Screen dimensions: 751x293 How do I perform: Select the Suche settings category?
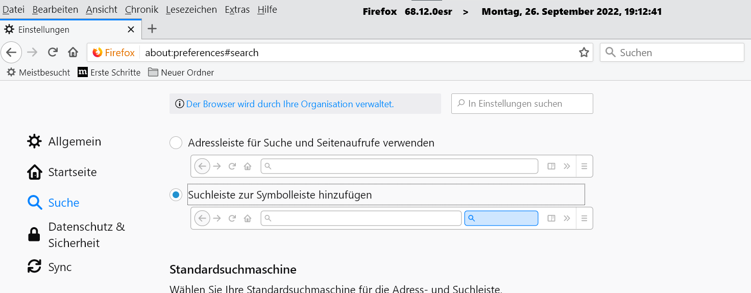(64, 203)
